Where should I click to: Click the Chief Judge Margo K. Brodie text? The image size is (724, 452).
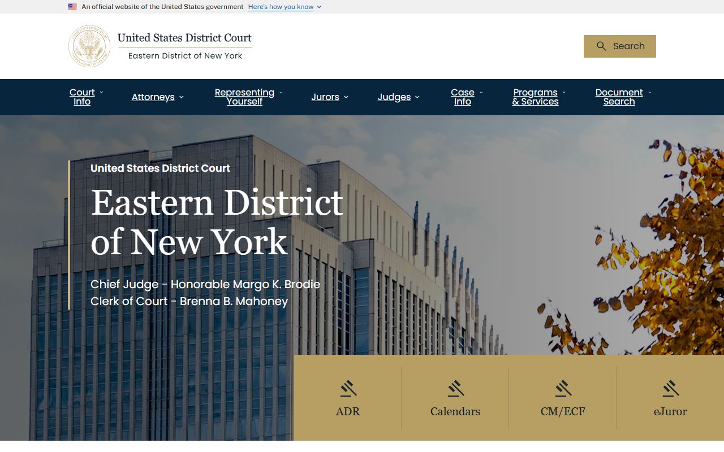[205, 284]
